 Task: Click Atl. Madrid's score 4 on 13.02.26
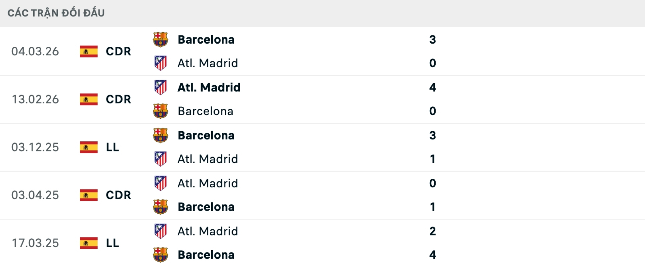[432, 87]
